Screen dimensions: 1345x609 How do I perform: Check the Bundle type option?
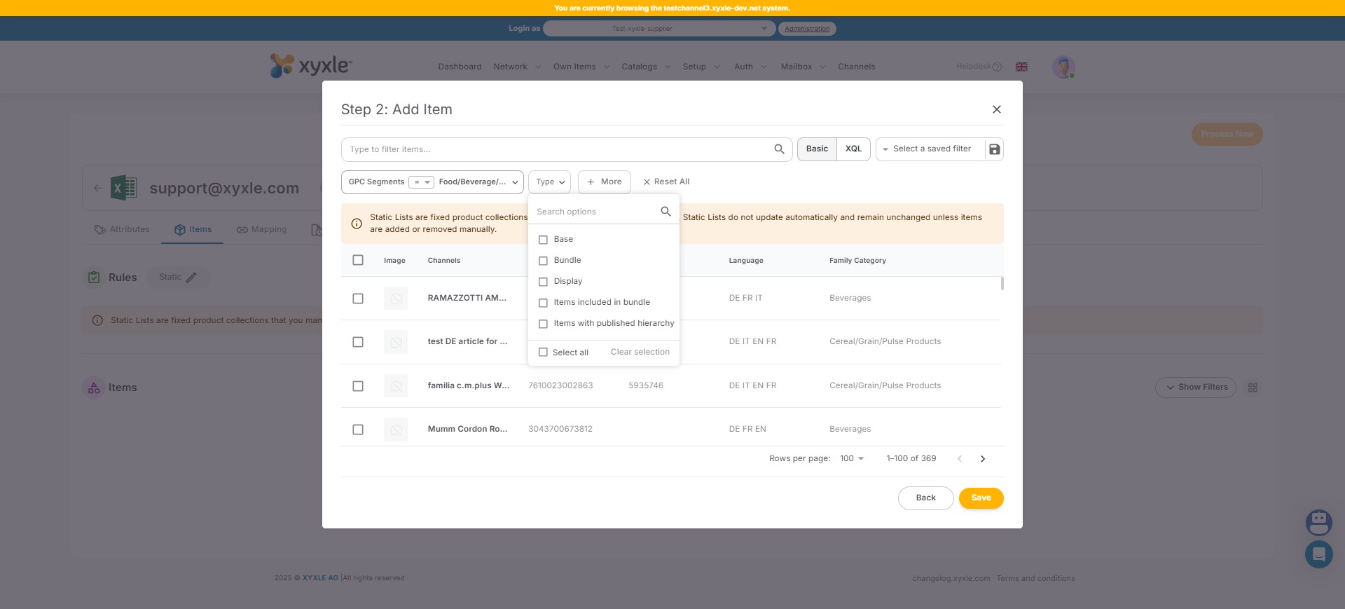click(x=543, y=261)
